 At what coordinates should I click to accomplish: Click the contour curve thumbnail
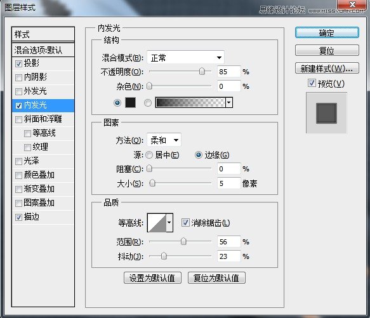pos(157,223)
